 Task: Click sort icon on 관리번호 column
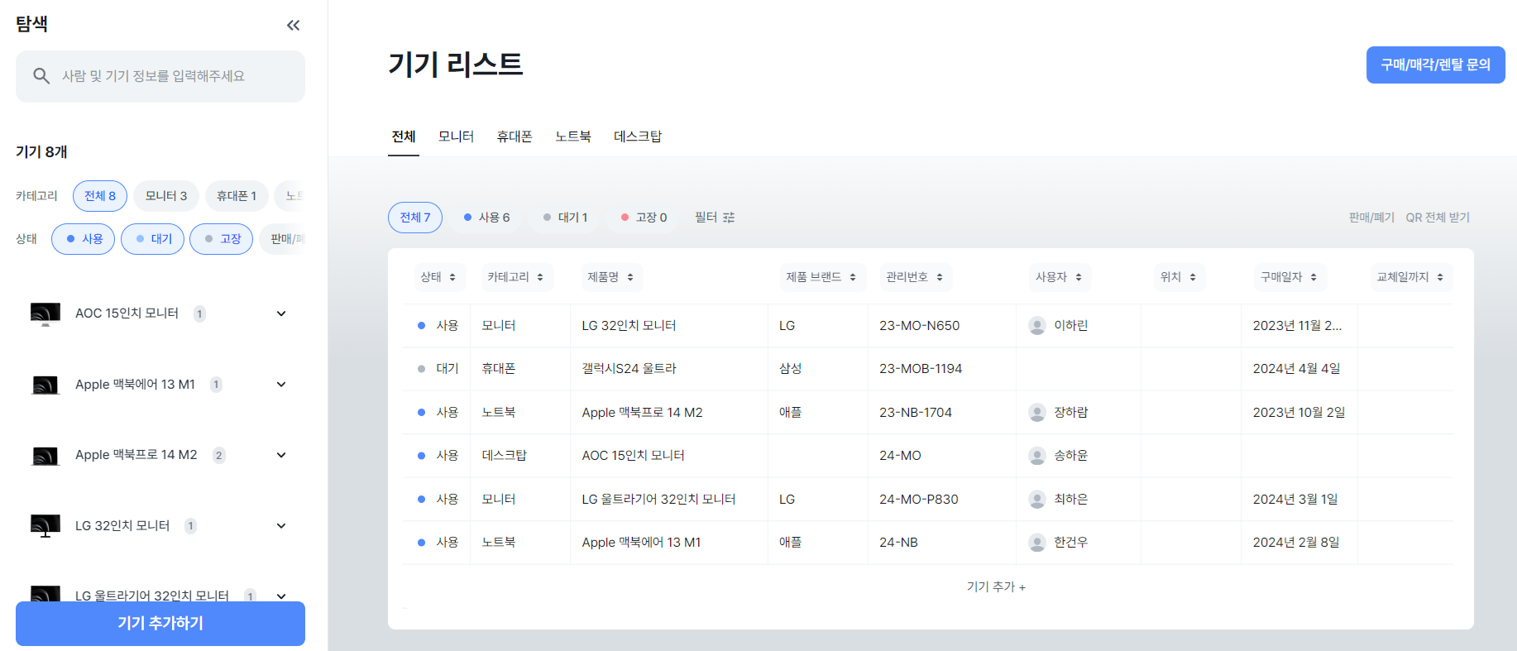(x=940, y=277)
